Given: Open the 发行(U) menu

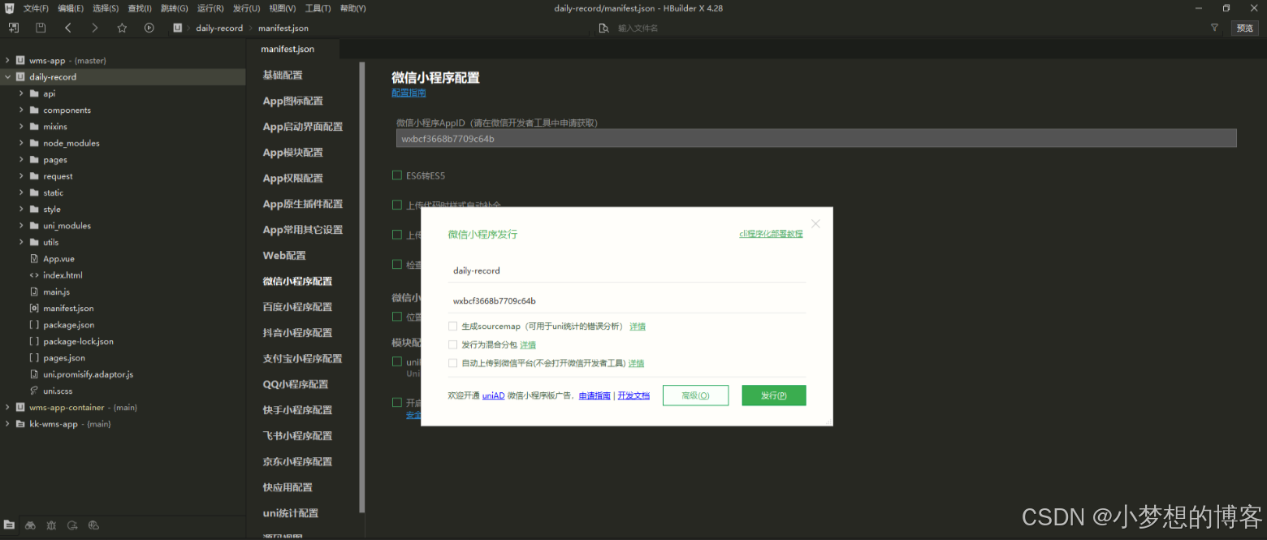Looking at the screenshot, I should pos(246,8).
